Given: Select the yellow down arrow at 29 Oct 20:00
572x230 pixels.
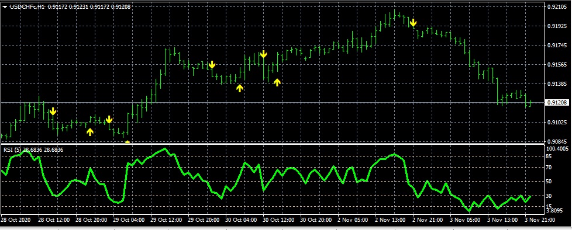Looking at the screenshot, I should (212, 65).
